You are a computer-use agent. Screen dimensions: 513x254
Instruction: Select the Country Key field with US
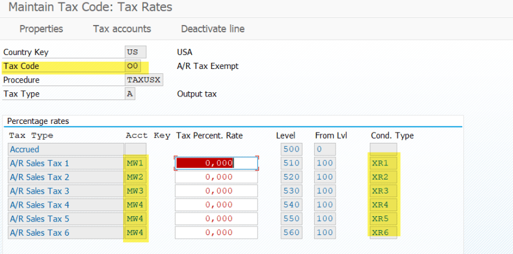point(135,52)
